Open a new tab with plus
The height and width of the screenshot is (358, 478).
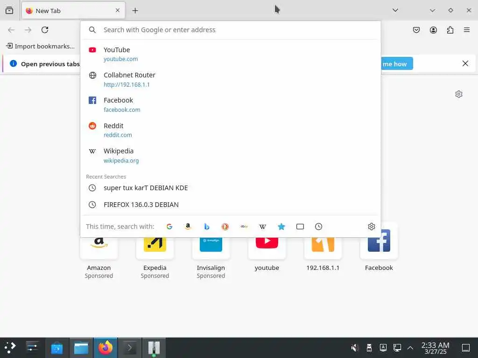(x=135, y=11)
